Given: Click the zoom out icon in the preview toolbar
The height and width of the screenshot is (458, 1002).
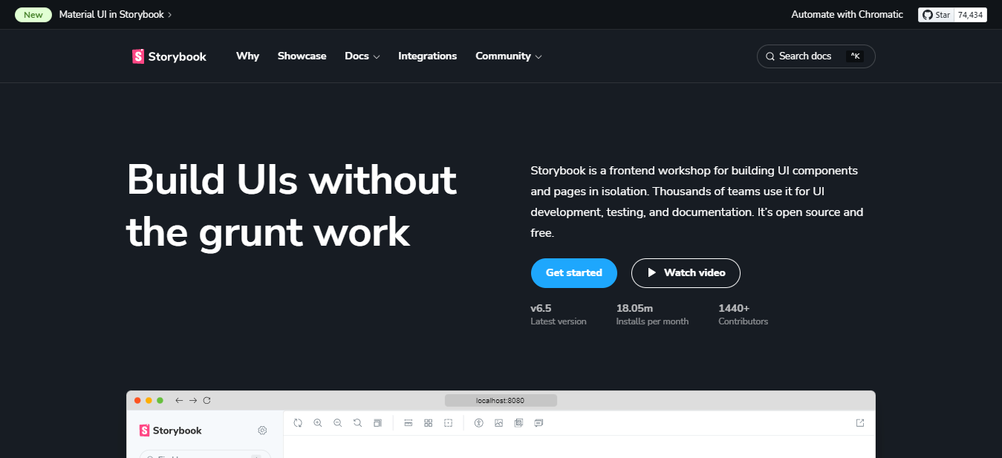Looking at the screenshot, I should point(338,423).
